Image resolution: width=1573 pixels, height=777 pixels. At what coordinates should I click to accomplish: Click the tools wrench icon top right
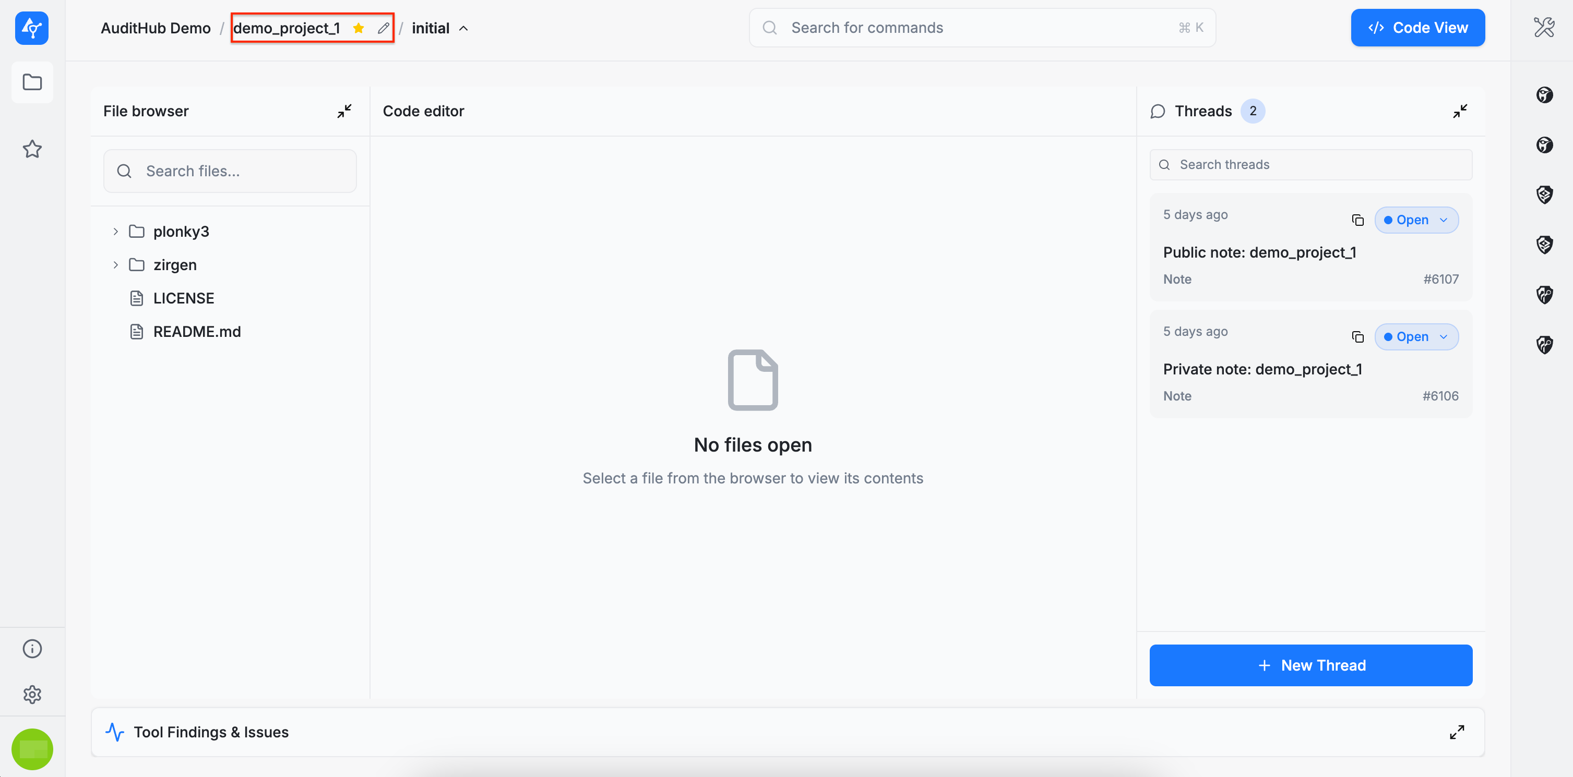[x=1544, y=28]
